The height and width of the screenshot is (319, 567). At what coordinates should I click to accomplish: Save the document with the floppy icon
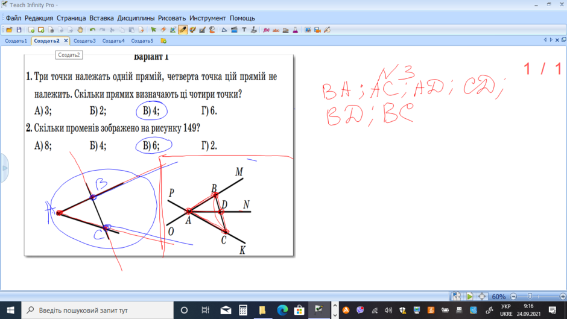(x=19, y=30)
